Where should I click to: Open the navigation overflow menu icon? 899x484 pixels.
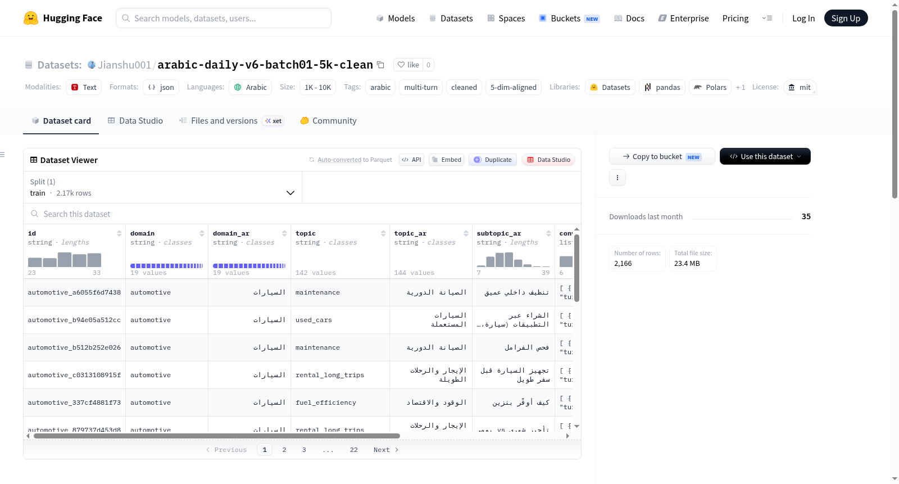point(767,18)
